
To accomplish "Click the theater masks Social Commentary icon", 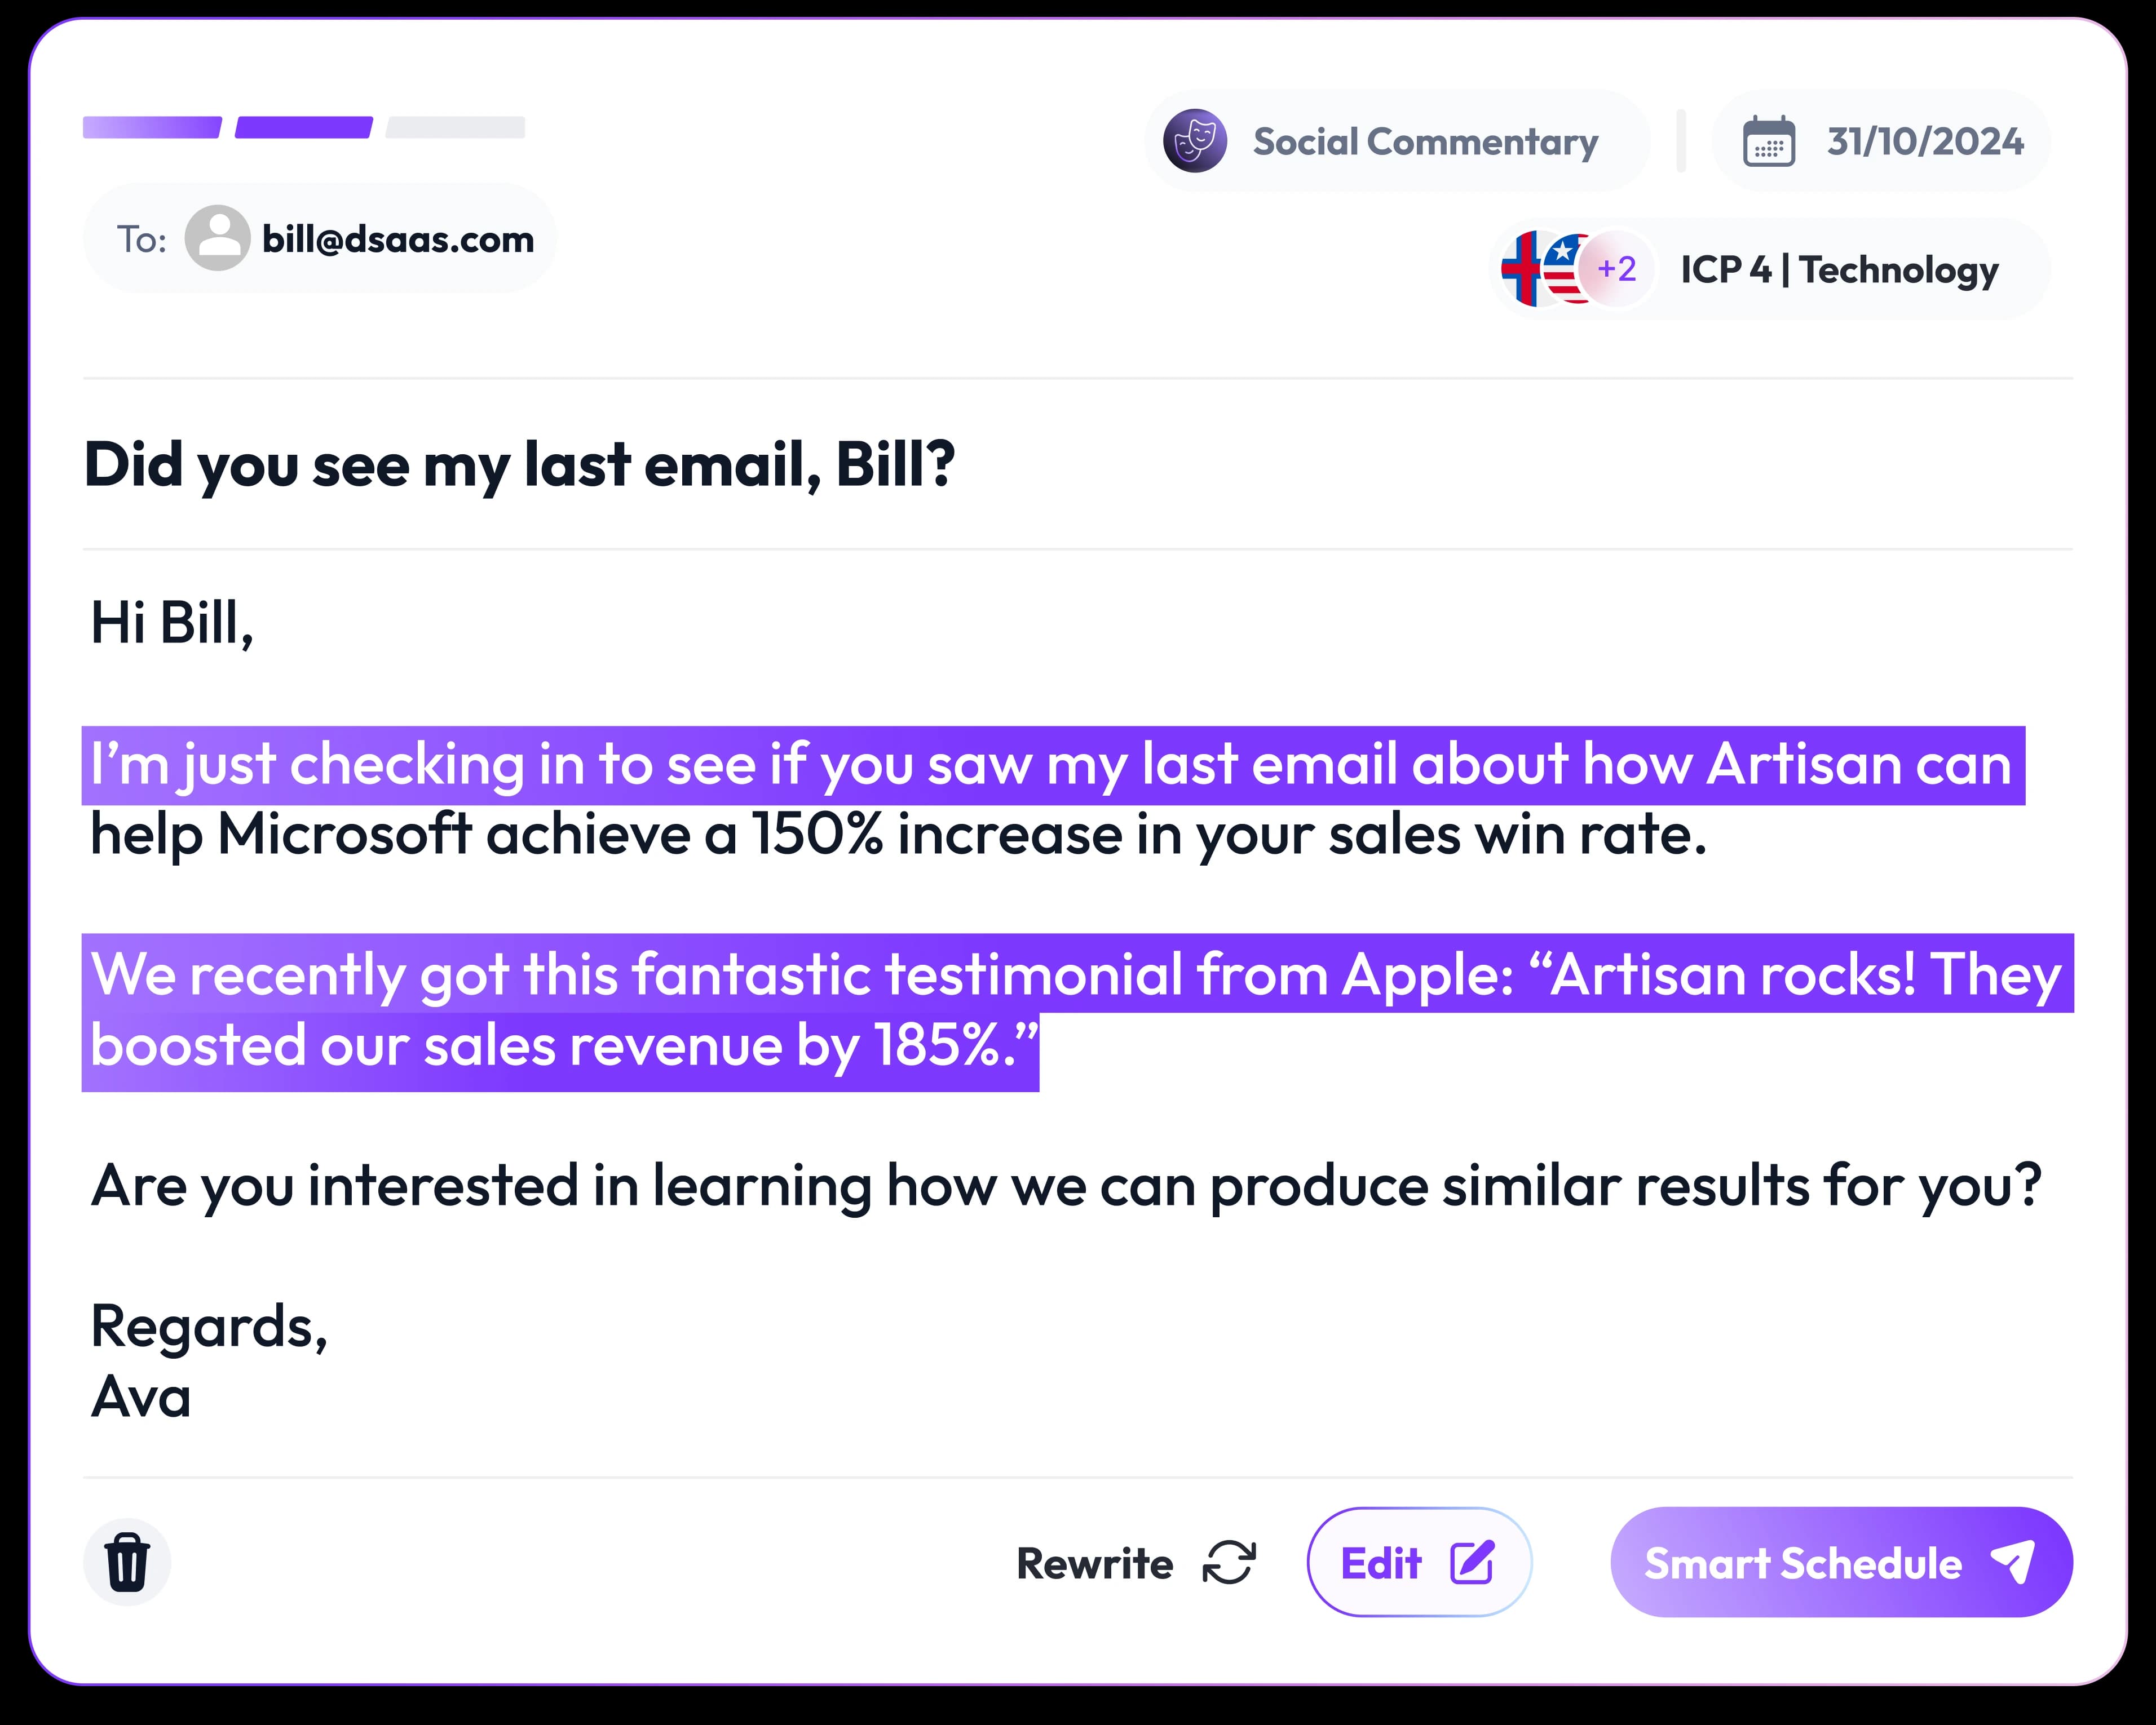I will 1195,141.
